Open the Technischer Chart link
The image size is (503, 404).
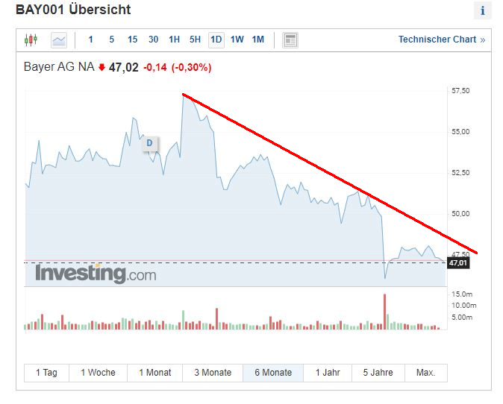tap(441, 40)
